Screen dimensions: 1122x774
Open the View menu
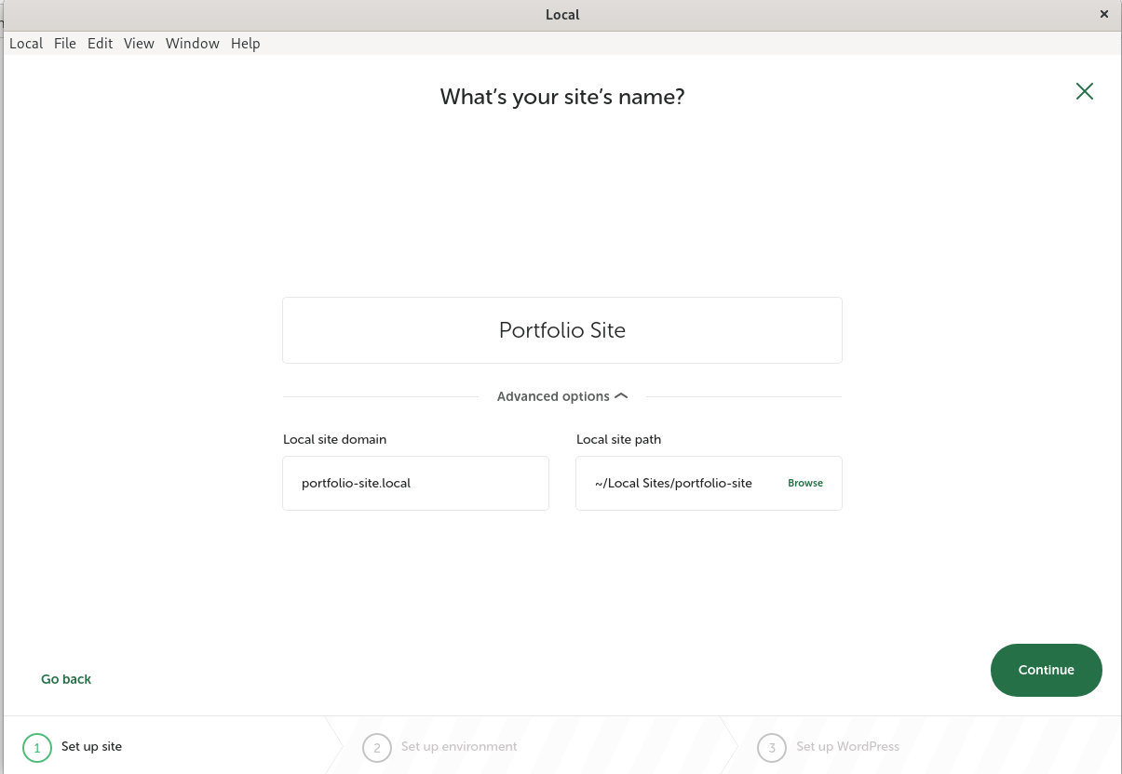(139, 44)
